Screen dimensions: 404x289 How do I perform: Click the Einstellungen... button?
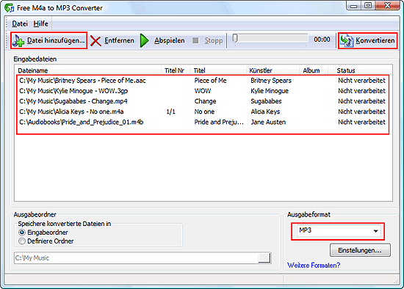pos(360,250)
